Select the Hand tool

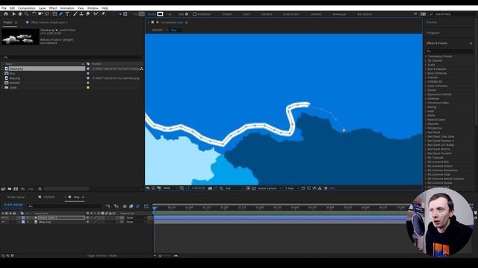[20, 14]
